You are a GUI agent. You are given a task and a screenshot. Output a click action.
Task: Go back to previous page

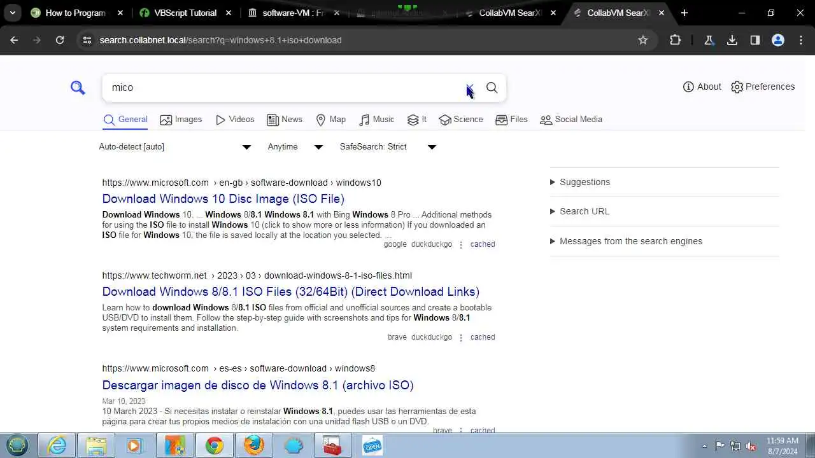[x=14, y=40]
